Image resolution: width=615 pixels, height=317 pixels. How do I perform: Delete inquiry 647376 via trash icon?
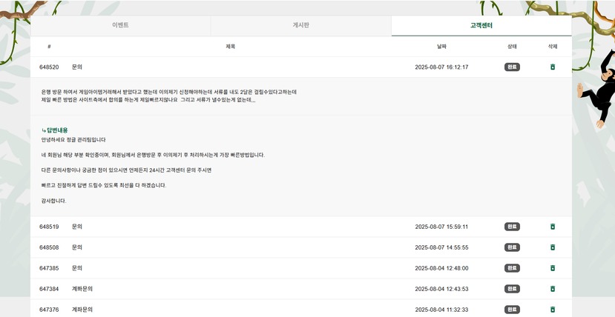tap(553, 310)
